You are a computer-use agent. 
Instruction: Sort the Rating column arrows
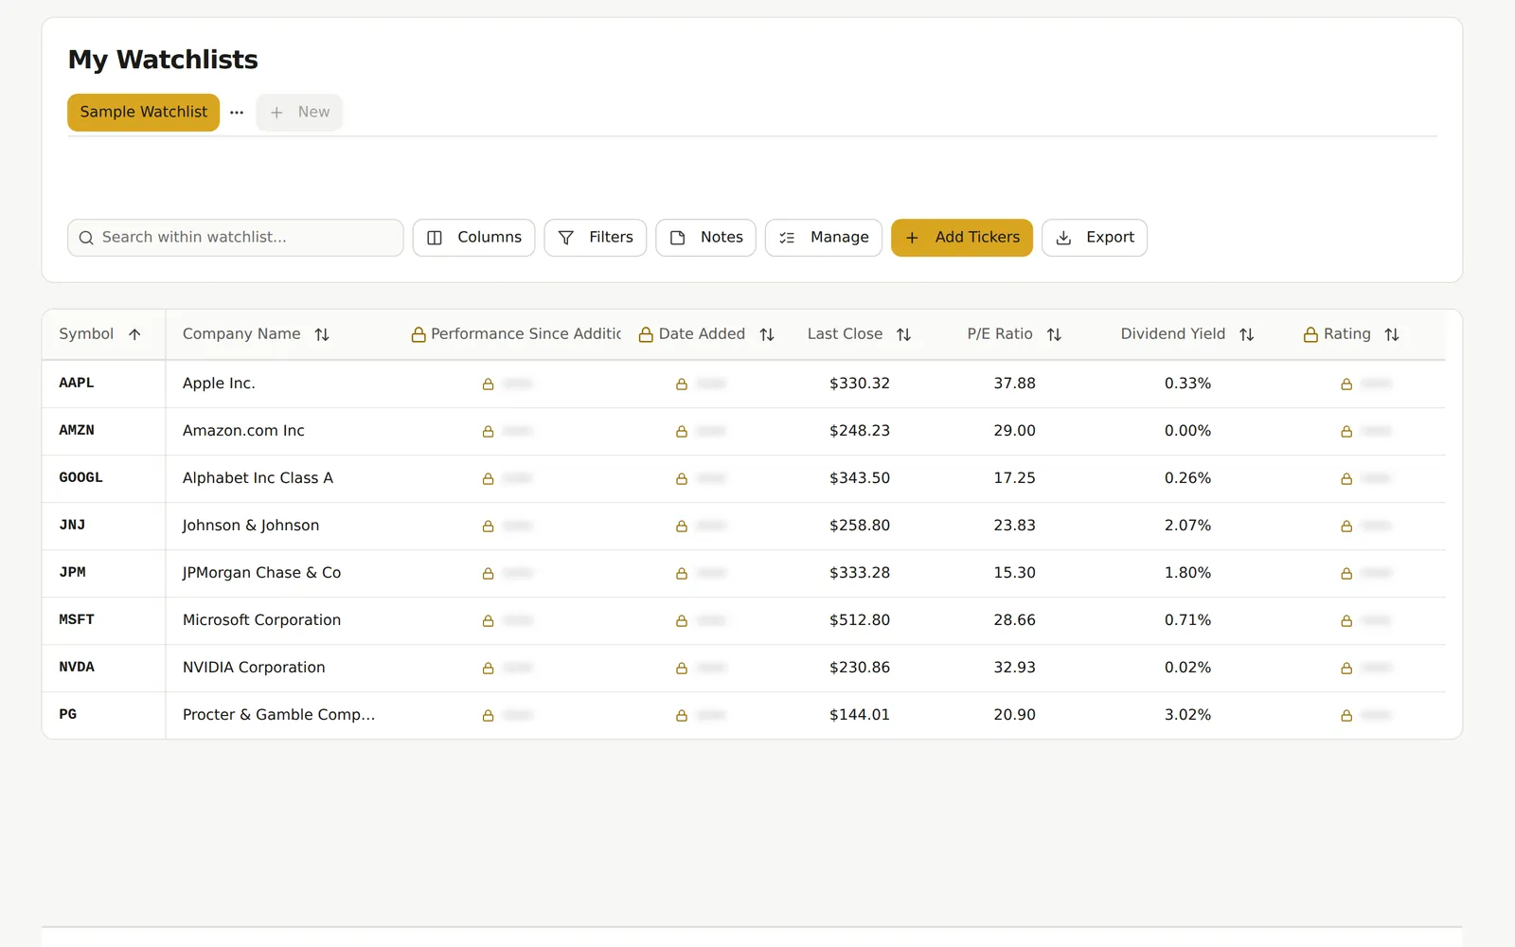(x=1391, y=334)
